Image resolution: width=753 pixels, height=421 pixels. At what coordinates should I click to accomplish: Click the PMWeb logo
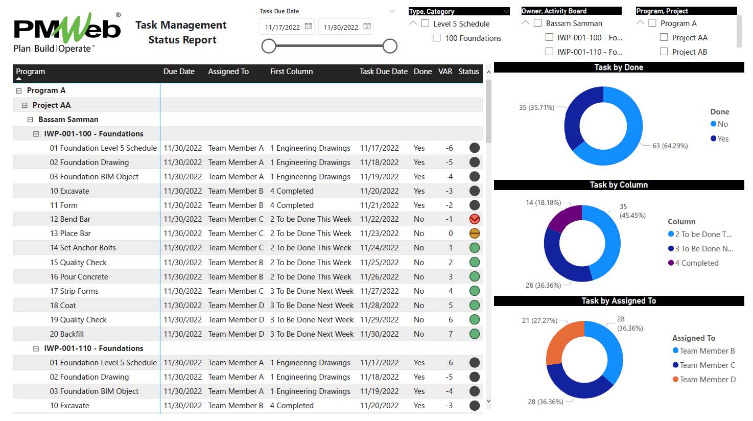pyautogui.click(x=67, y=33)
